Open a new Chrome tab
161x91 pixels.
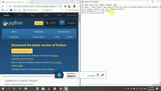tap(32, 2)
